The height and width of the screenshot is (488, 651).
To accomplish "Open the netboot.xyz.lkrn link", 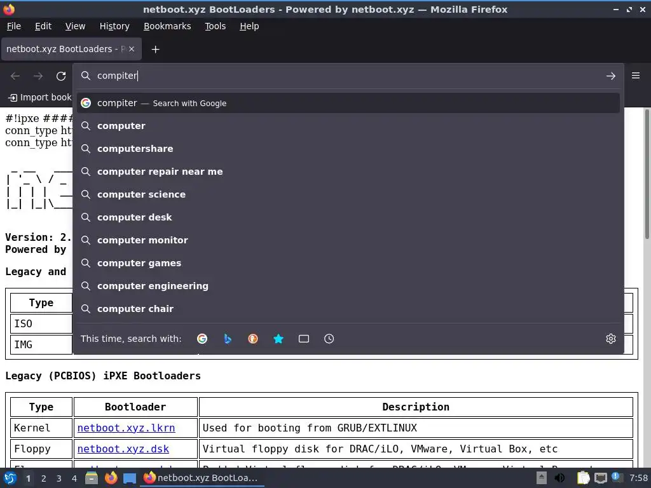I will coord(127,428).
